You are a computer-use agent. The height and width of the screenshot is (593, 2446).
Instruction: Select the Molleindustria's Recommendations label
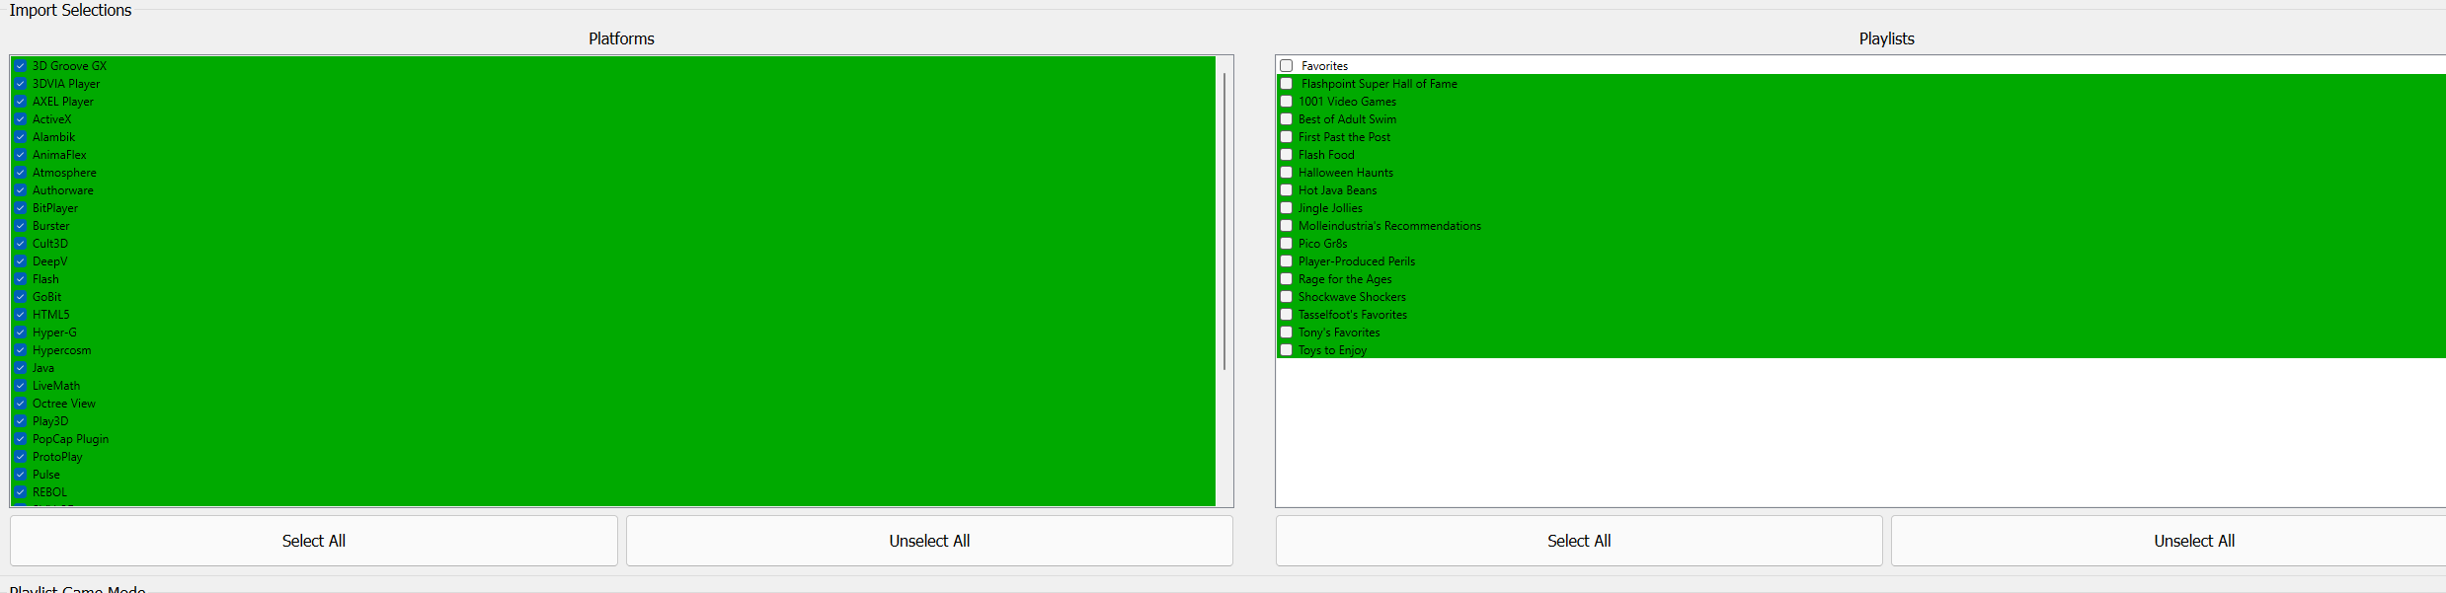pos(1389,226)
